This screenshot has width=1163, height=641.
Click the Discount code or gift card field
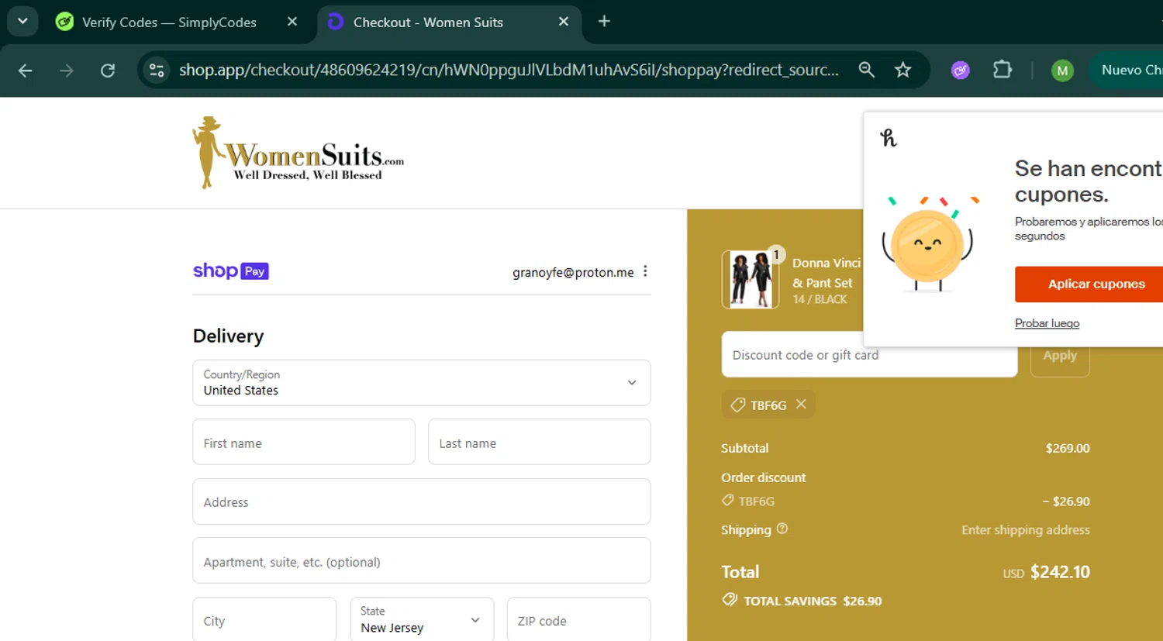pyautogui.click(x=869, y=355)
